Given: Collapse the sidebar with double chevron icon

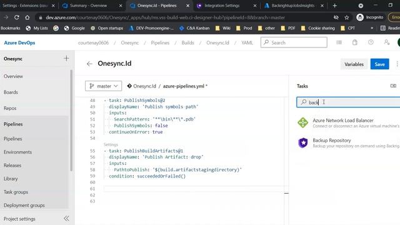Looking at the screenshot, I should click(66, 218).
